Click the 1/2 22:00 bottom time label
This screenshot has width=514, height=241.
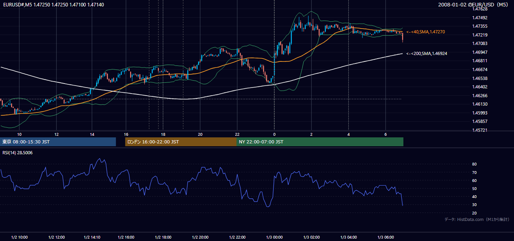click(x=237, y=237)
